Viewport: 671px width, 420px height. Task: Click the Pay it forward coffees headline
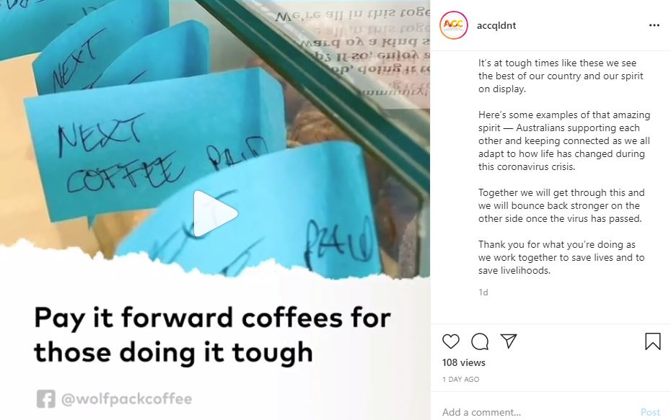(212, 334)
